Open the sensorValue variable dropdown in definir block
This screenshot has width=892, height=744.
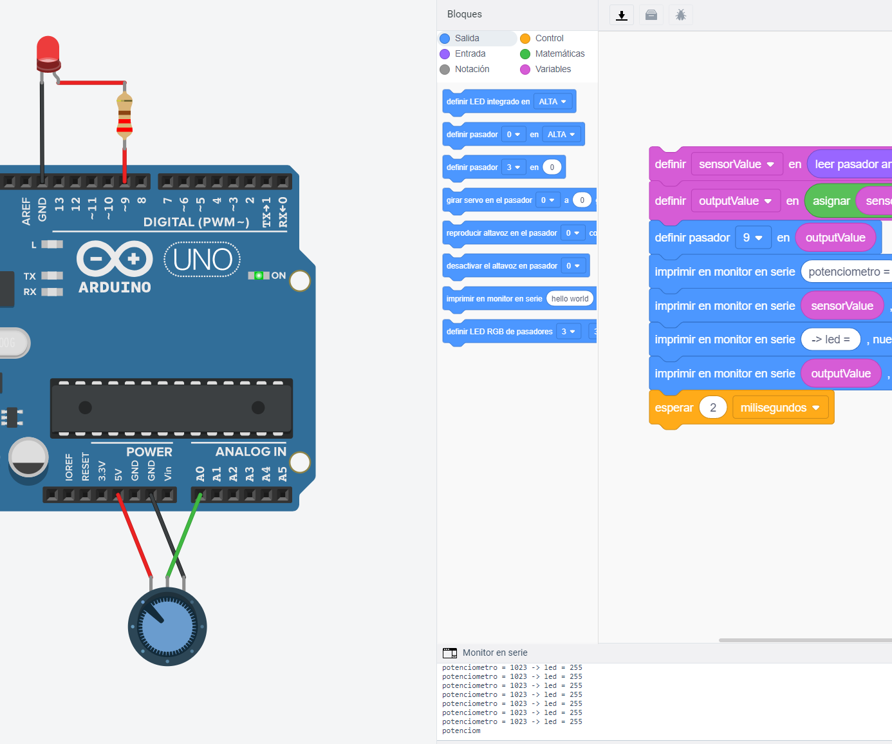pyautogui.click(x=737, y=164)
